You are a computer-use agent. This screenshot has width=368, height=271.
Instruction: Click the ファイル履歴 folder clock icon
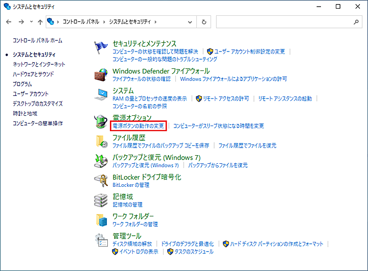tap(101, 141)
